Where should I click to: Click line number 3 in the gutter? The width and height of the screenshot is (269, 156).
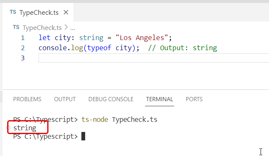(23, 58)
